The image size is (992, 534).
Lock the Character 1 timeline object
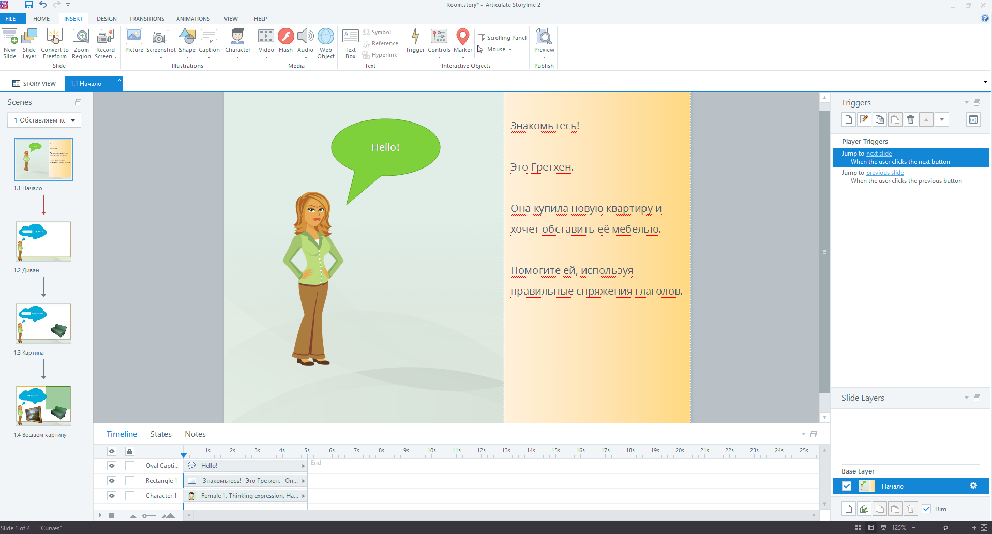point(130,496)
